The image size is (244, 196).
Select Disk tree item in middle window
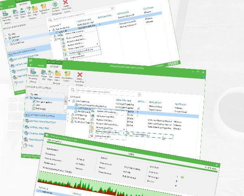tap(36, 105)
